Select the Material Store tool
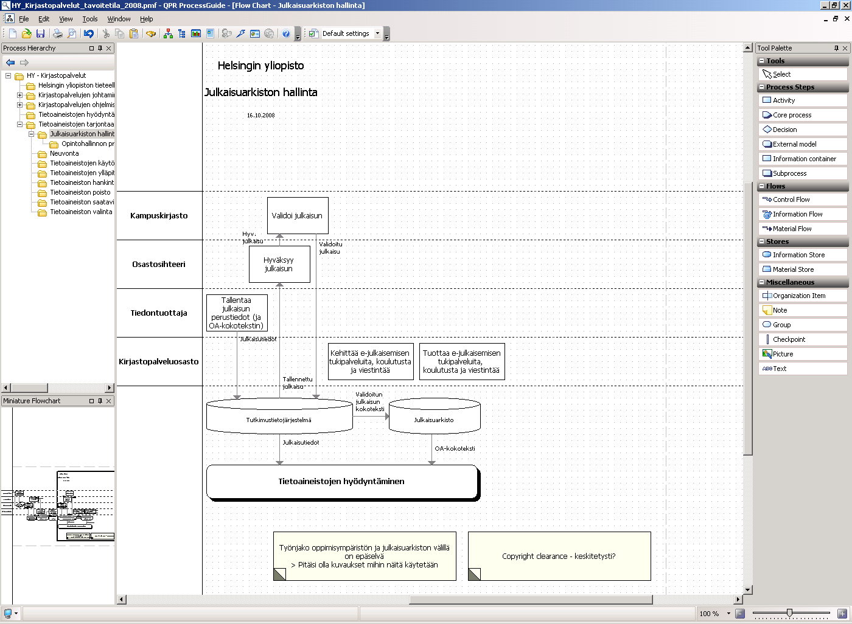 click(x=803, y=269)
